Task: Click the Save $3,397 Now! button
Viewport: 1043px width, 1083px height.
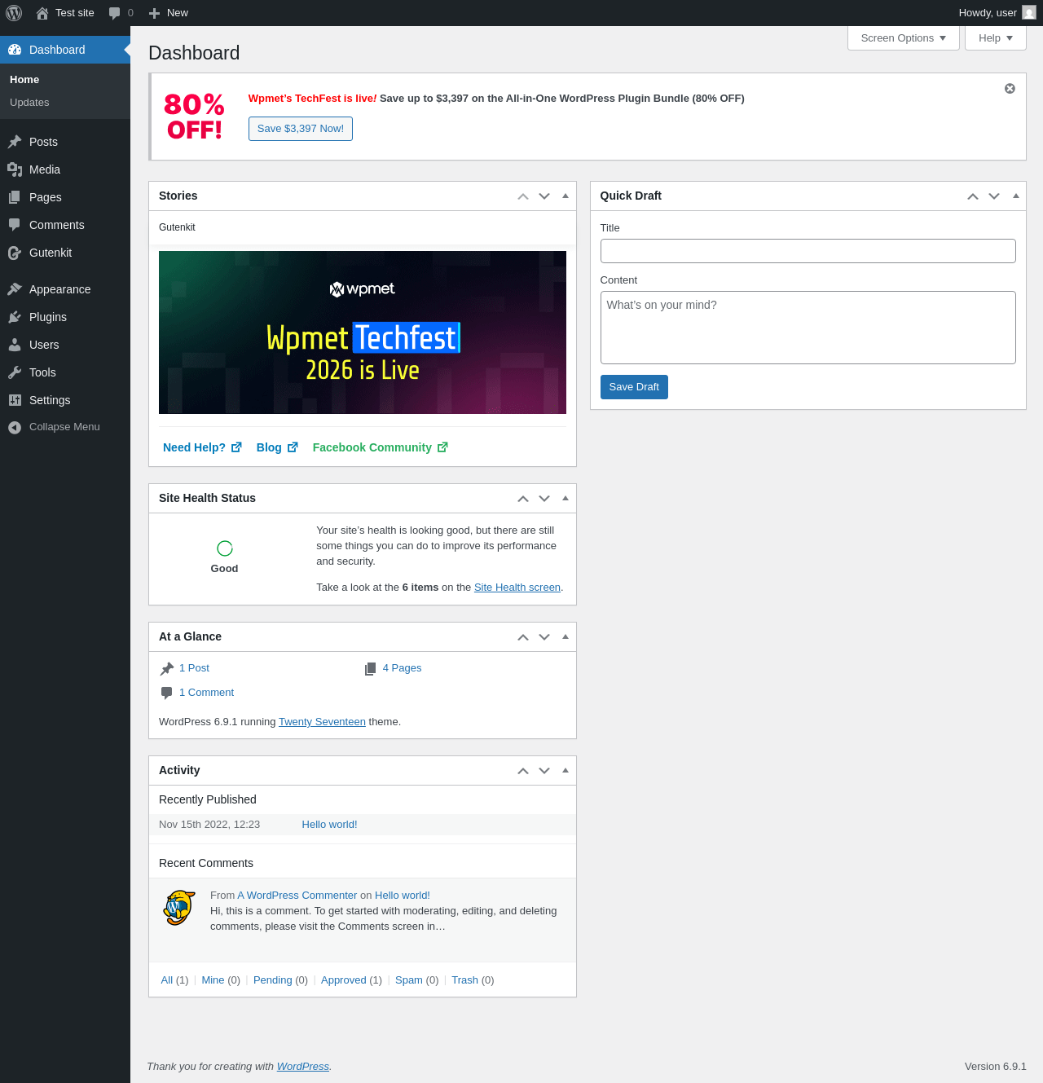Action: point(301,129)
